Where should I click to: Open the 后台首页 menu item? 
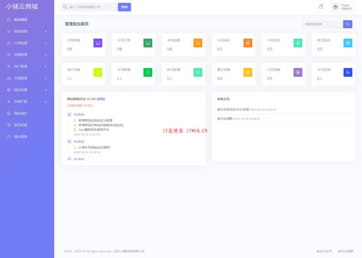(27, 20)
